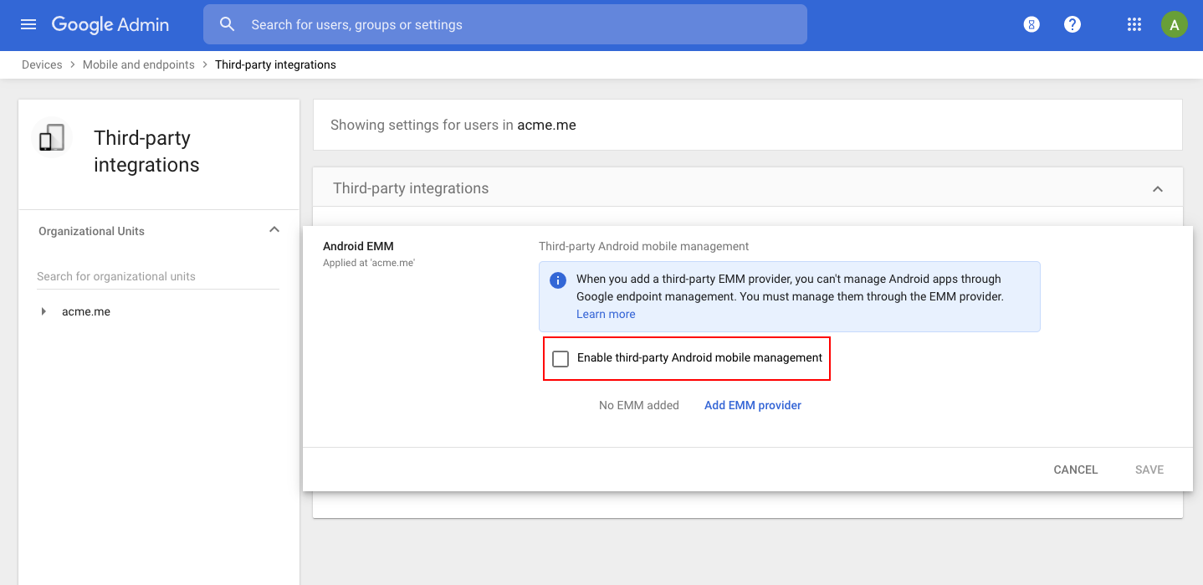Click Third-party integrations breadcrumb
1203x585 pixels.
point(275,64)
